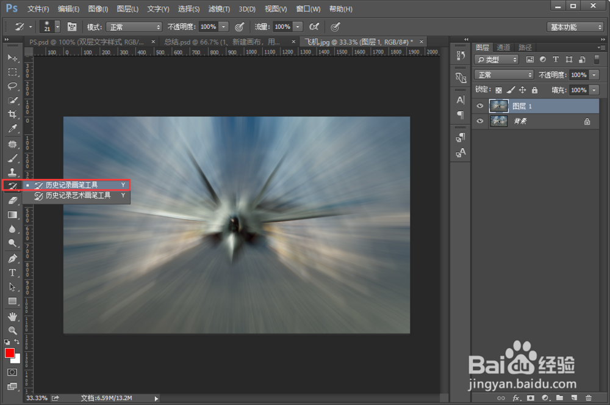Screen dimensions: 610x405
Task: Select the Path Selection tool
Action: tap(12, 287)
